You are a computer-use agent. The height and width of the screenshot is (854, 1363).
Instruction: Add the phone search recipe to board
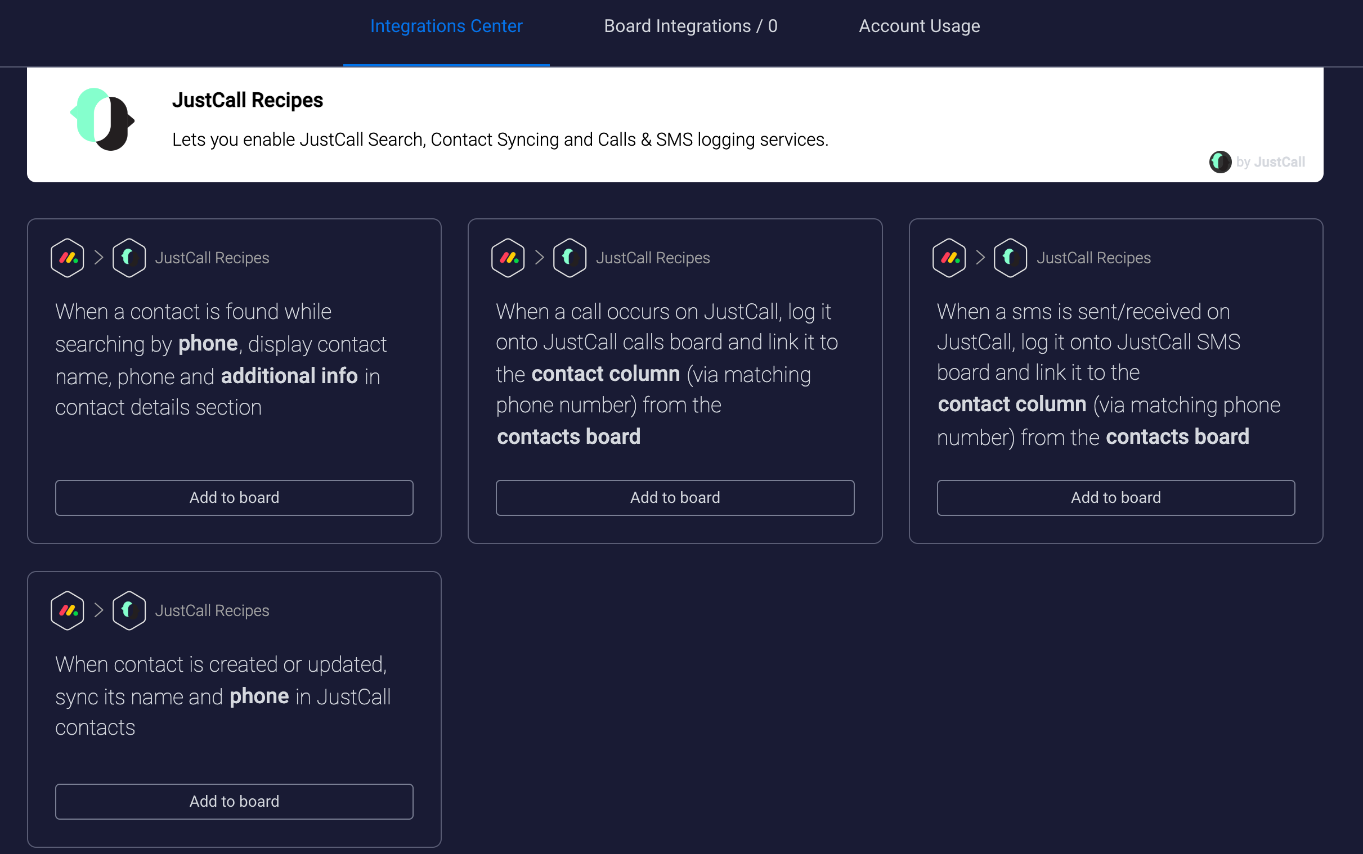(235, 497)
